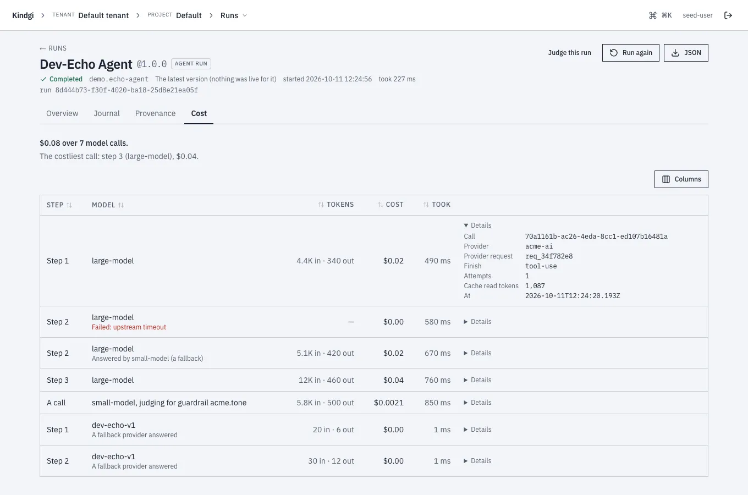
Task: Click the Kindgi logo in breadcrumb
Action: pyautogui.click(x=23, y=15)
